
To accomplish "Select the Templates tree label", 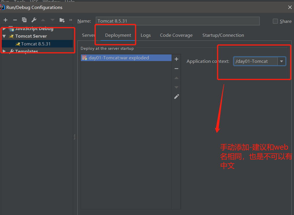I will (x=27, y=51).
